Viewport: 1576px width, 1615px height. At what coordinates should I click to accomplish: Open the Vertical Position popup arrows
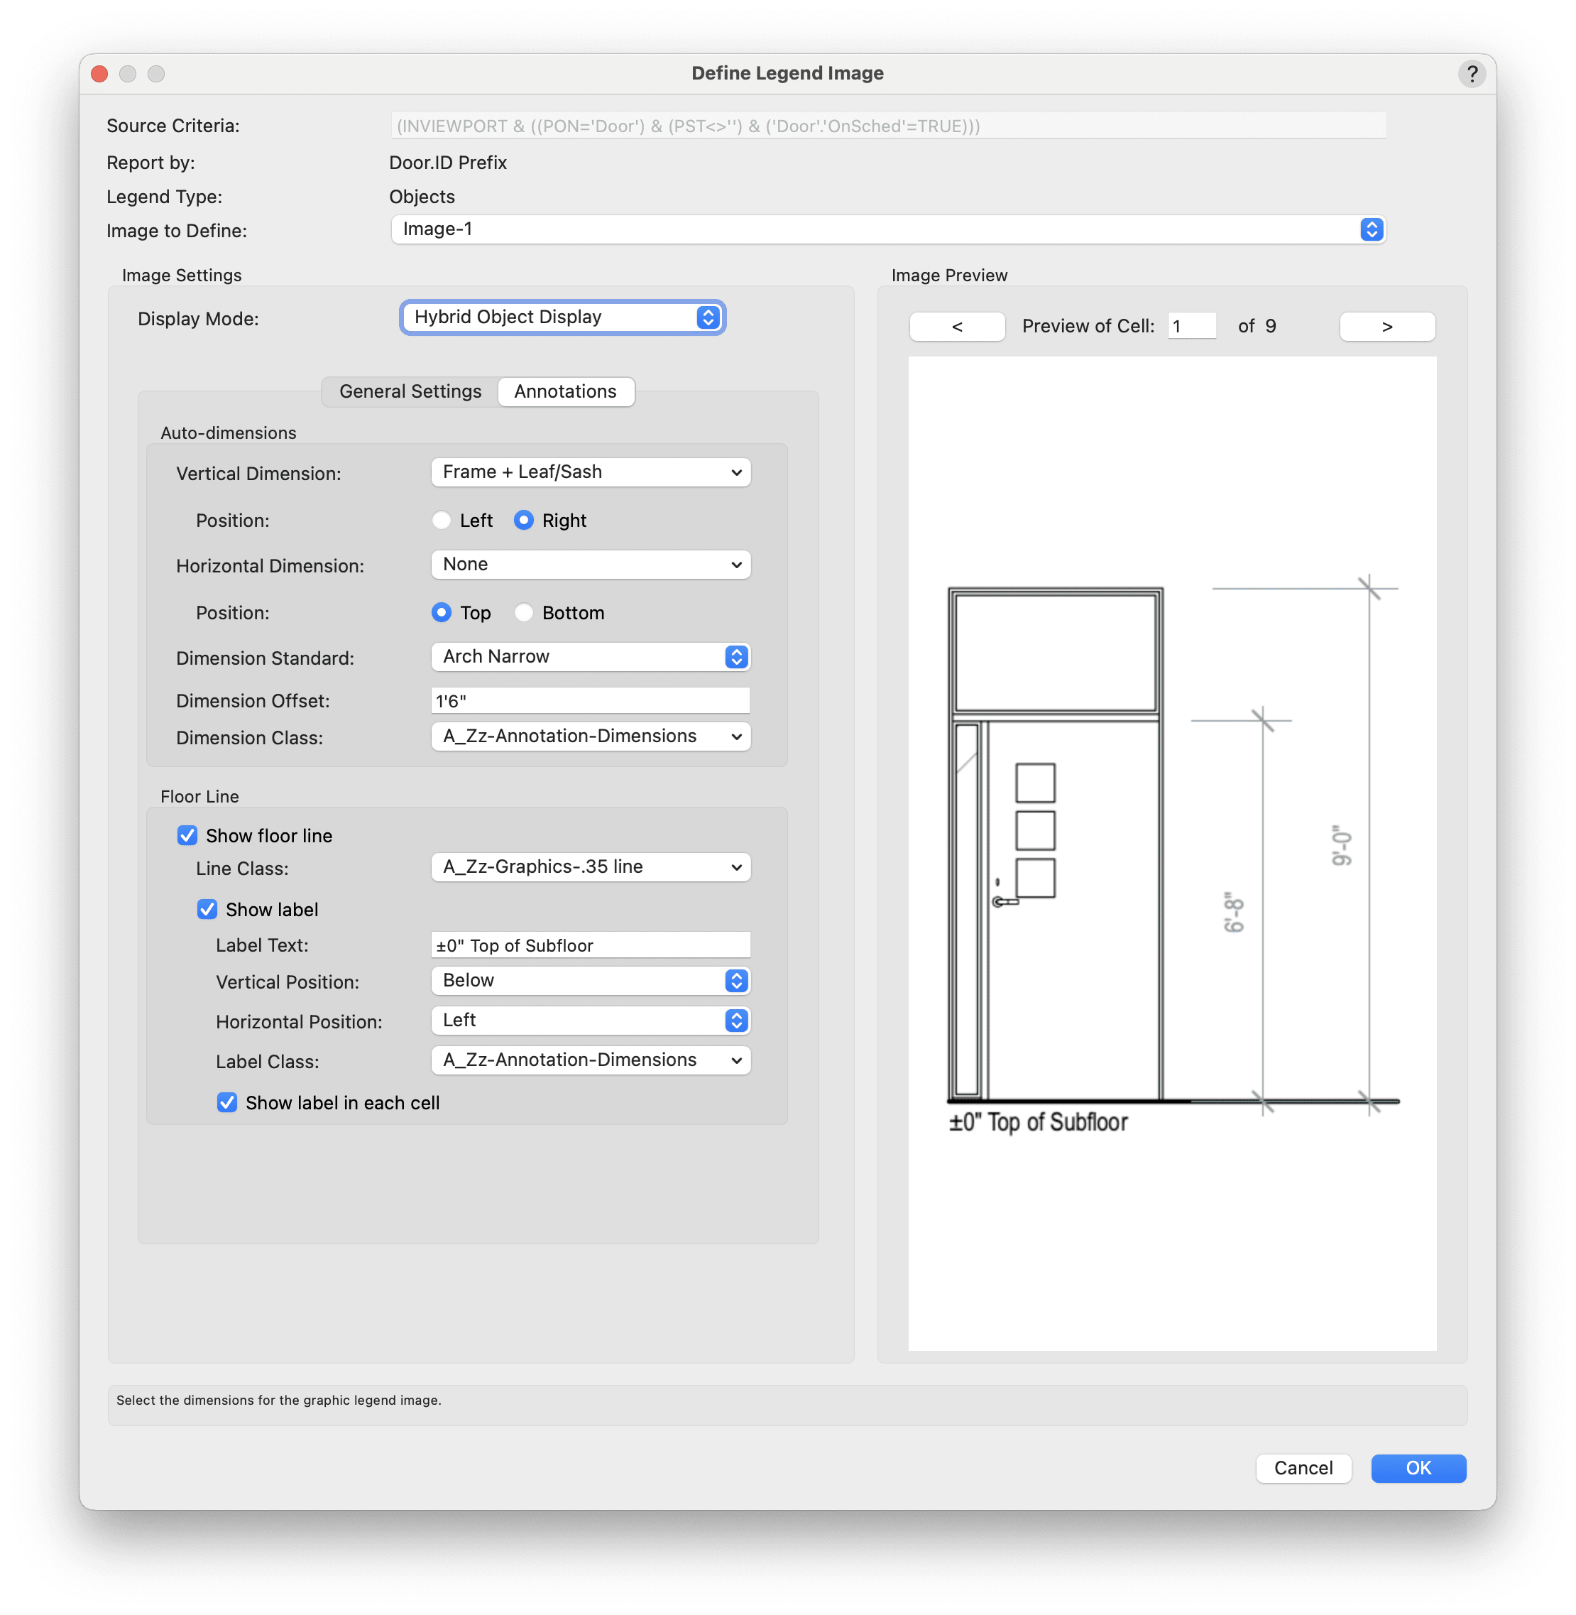(736, 981)
